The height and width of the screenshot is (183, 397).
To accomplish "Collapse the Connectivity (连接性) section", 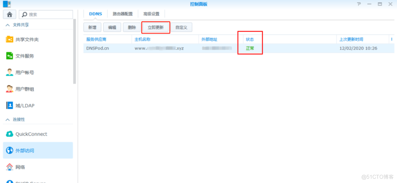I will tap(8, 119).
